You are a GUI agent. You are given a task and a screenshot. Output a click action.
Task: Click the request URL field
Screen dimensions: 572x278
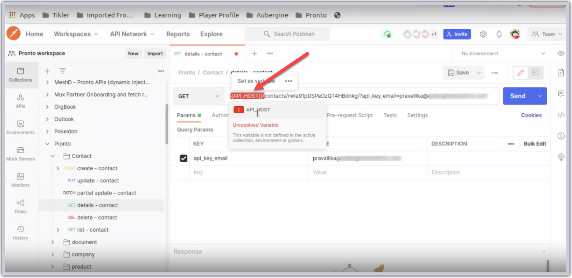(x=362, y=96)
